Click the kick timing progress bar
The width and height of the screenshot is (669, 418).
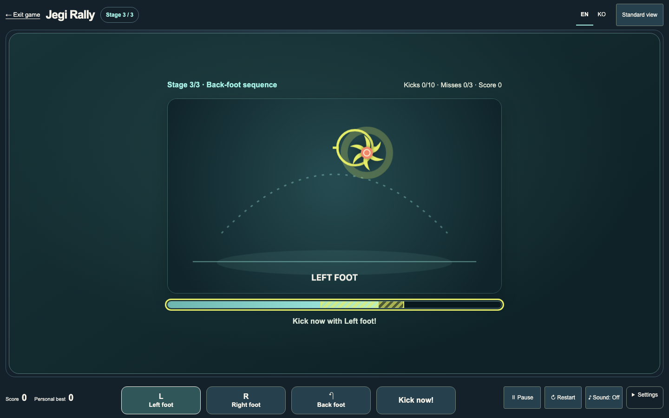334,305
